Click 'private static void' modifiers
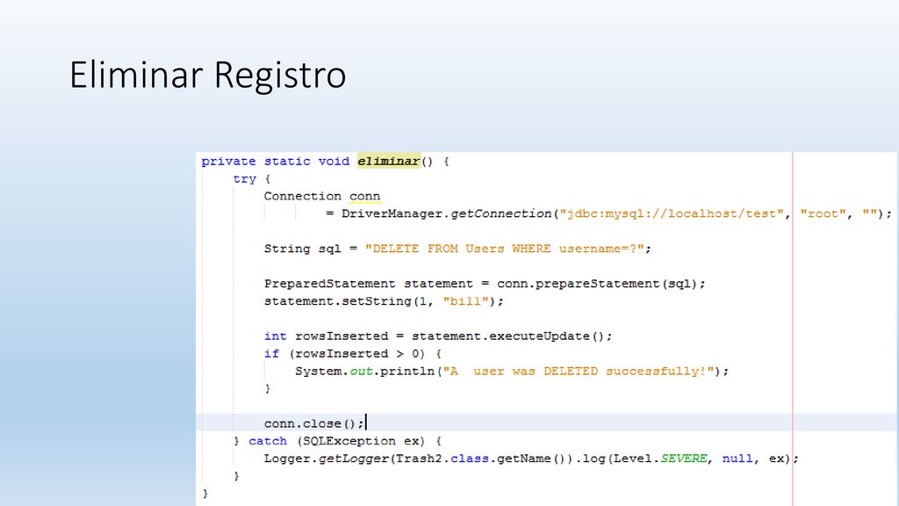Viewport: 899px width, 506px height. [275, 162]
